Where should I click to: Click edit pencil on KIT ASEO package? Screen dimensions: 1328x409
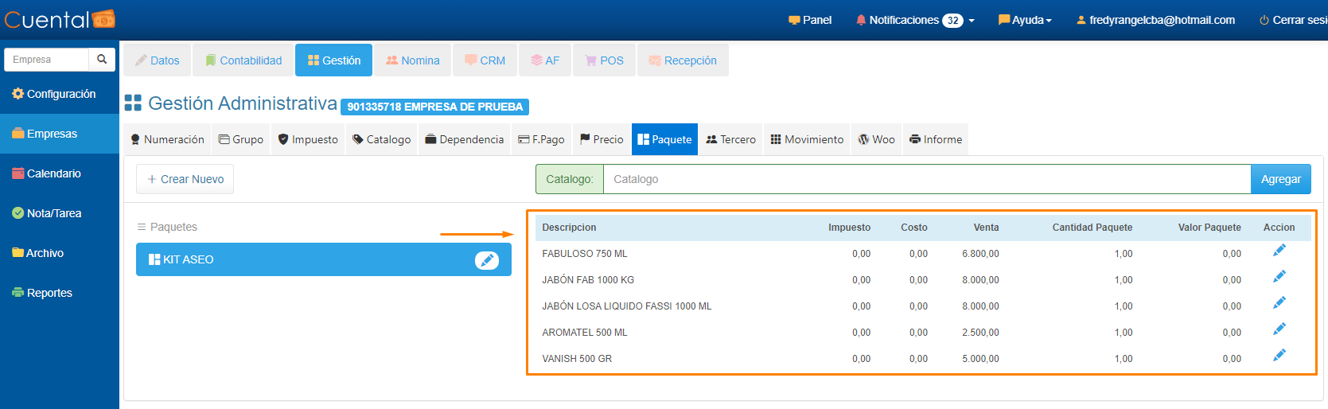pyautogui.click(x=486, y=260)
